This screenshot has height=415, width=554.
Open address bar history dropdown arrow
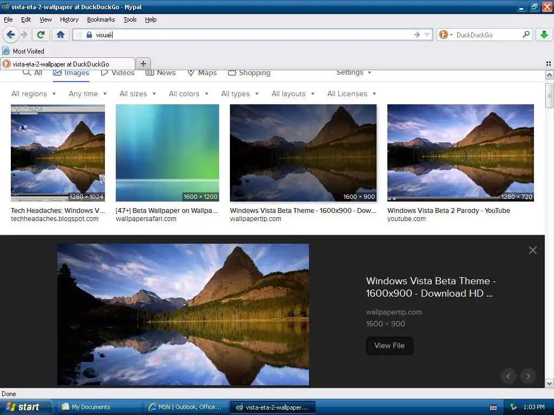(427, 35)
